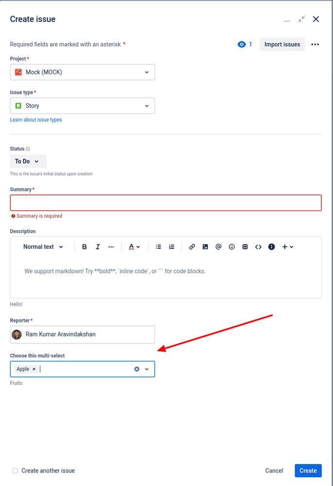333x486 pixels.
Task: Open the emoji picker
Action: 232,247
